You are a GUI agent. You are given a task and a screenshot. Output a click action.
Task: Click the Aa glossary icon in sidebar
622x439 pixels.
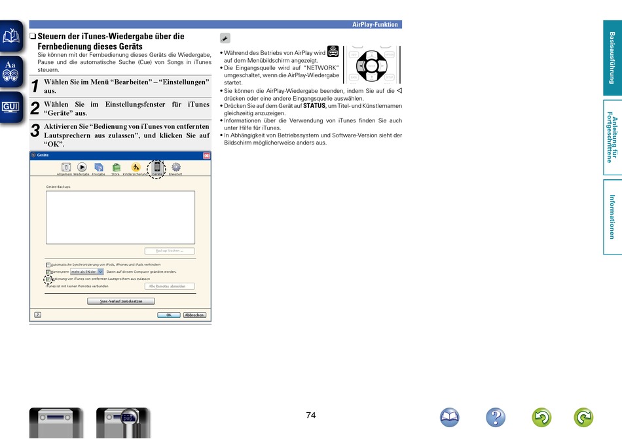pyautogui.click(x=11, y=71)
